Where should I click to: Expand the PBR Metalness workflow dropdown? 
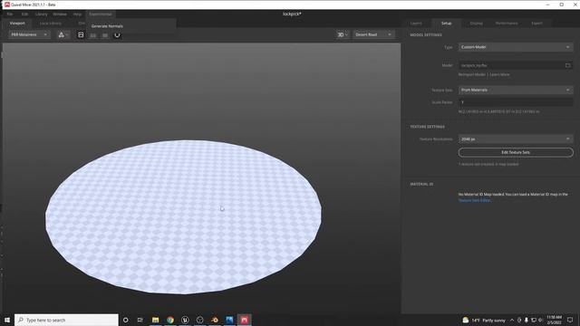click(x=29, y=34)
